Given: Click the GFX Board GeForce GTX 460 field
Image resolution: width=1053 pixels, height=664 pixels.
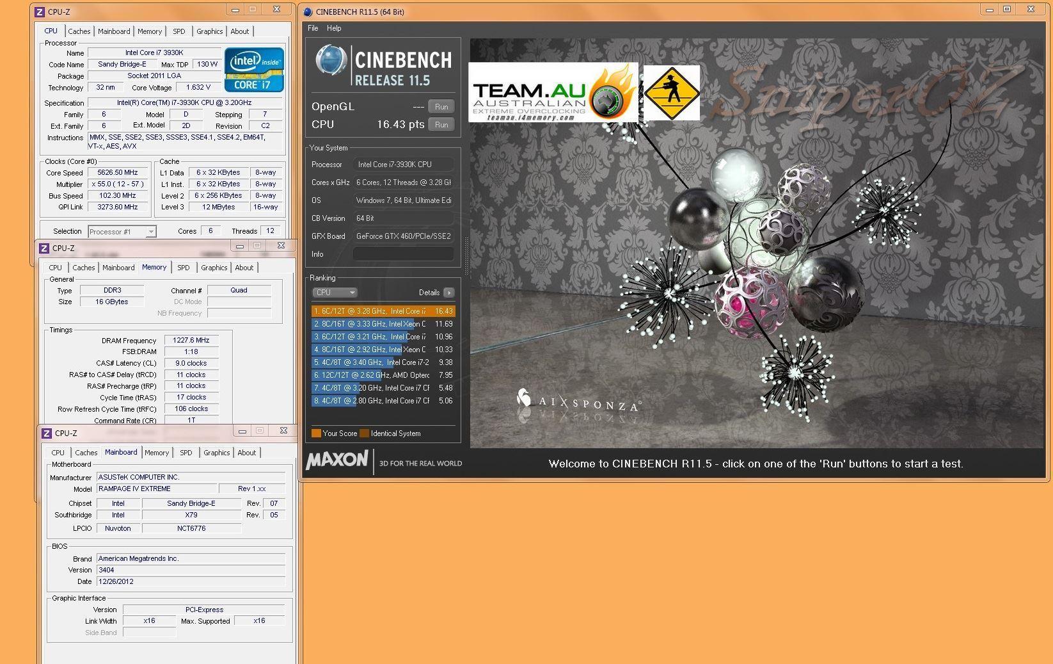Looking at the screenshot, I should click(x=404, y=236).
